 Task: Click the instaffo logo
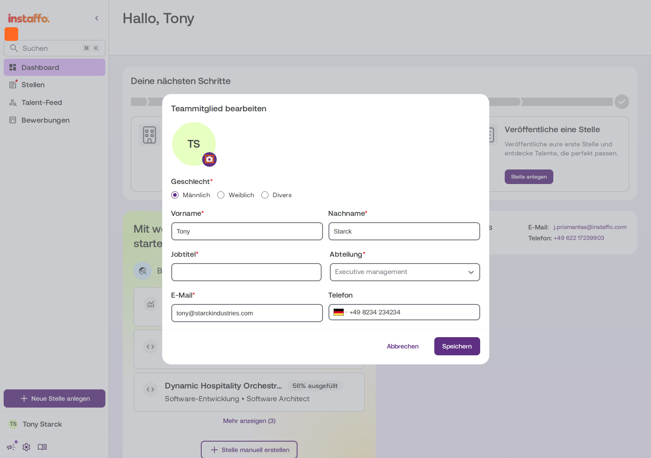click(29, 18)
